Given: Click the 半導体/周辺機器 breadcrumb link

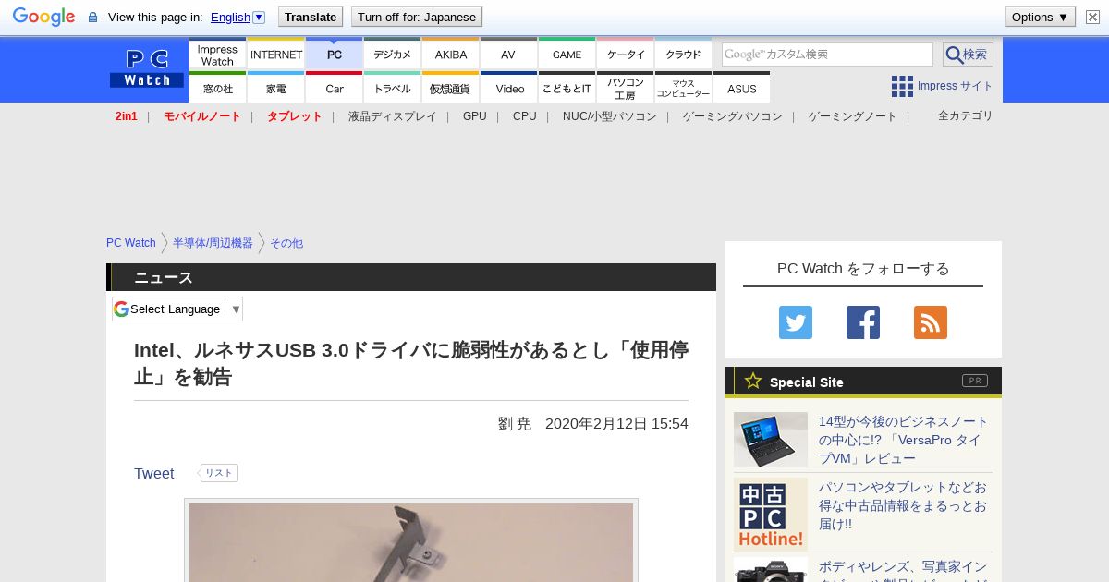Looking at the screenshot, I should click(213, 243).
